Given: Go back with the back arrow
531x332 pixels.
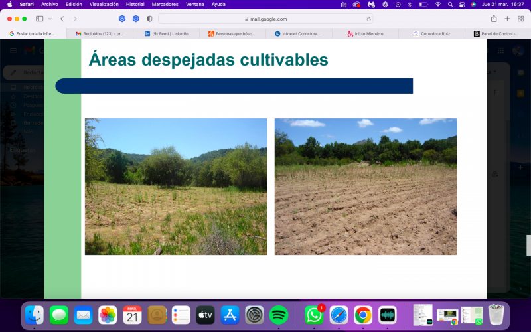Looking at the screenshot, I should pos(62,19).
